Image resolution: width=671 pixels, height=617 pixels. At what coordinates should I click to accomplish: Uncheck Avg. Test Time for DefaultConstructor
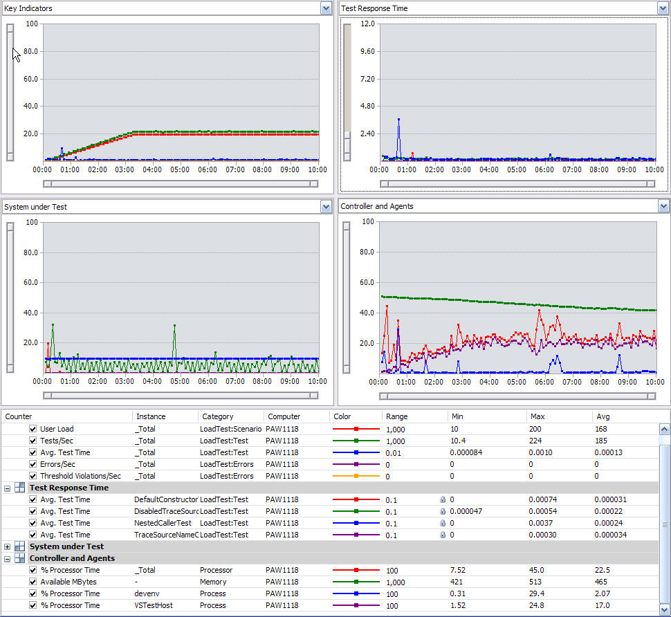point(33,499)
